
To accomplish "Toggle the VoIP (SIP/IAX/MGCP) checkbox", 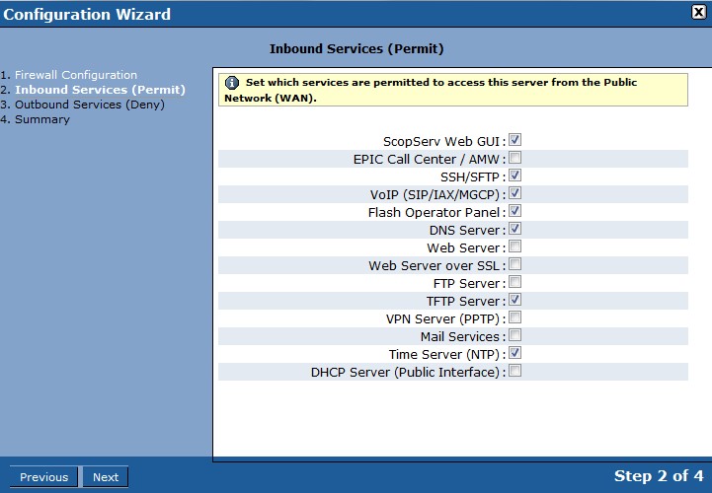I will tap(514, 192).
